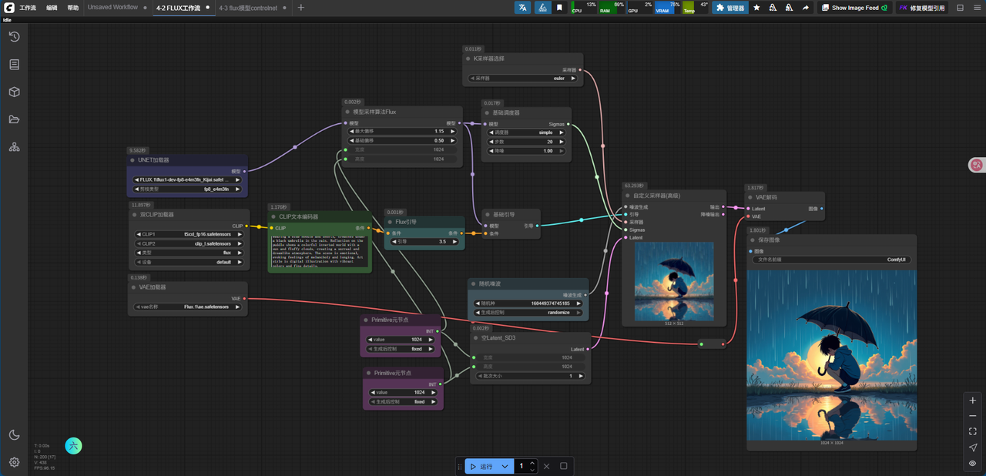The image size is (986, 476).
Task: Click the ComfyUI logo icon
Action: (8, 7)
